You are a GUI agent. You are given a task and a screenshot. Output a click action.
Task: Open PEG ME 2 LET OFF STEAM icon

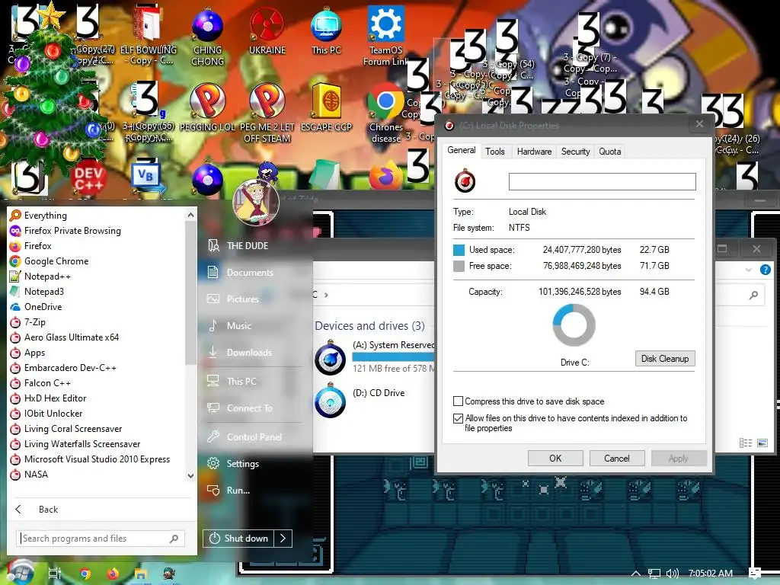pos(267,113)
